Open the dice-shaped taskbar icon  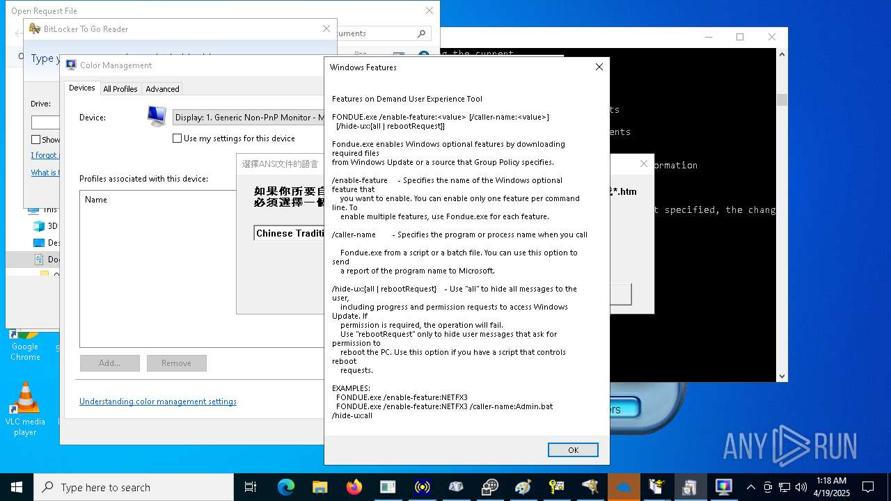click(x=456, y=487)
